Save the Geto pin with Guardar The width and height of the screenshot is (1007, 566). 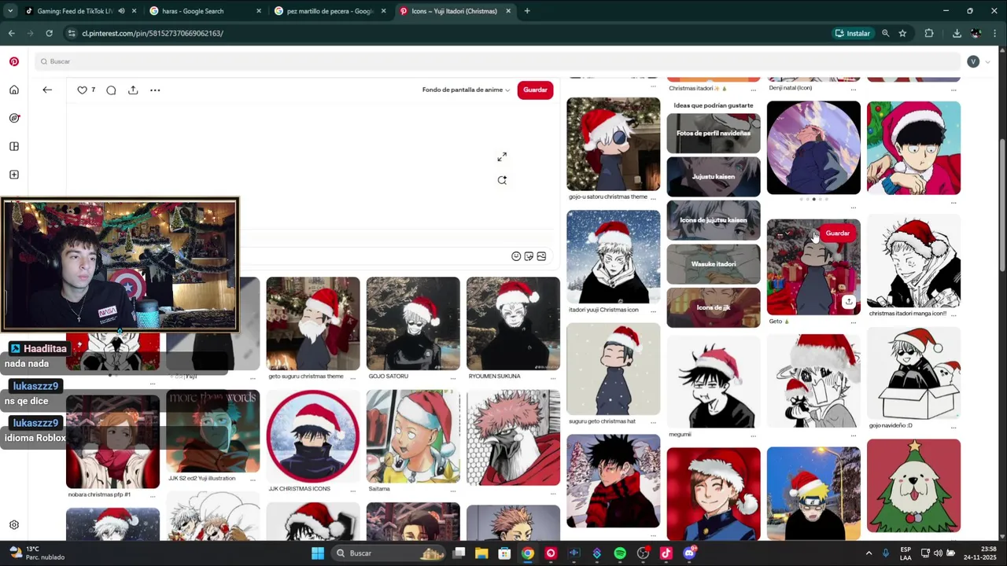pos(837,233)
